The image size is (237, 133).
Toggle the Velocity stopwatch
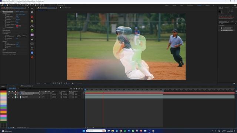(6, 23)
